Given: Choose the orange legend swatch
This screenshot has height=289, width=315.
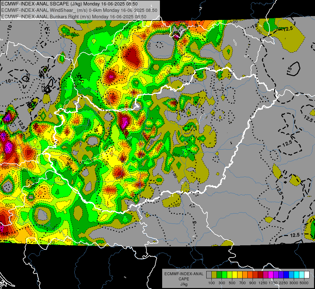Looking at the screenshot, I should [245, 275].
